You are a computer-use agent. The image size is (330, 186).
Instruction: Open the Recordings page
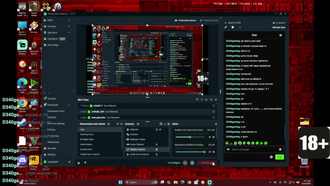(53, 45)
